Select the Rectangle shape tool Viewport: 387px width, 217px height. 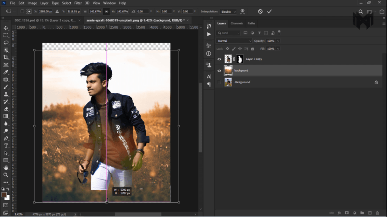coord(6,160)
